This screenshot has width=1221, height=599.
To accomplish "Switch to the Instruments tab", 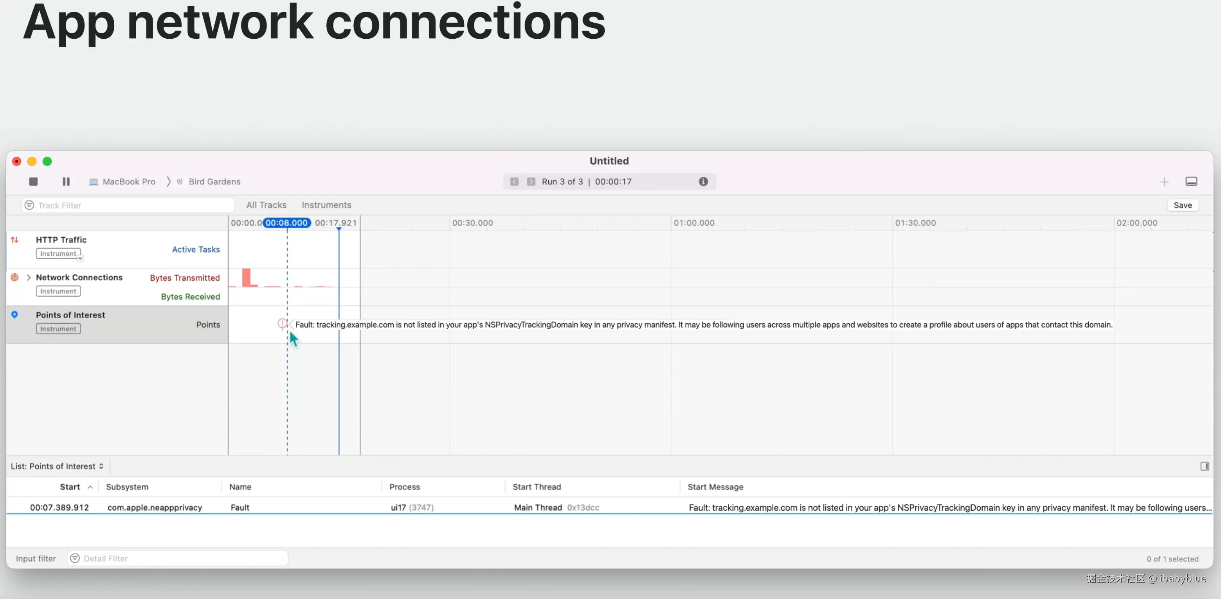I will [x=326, y=205].
